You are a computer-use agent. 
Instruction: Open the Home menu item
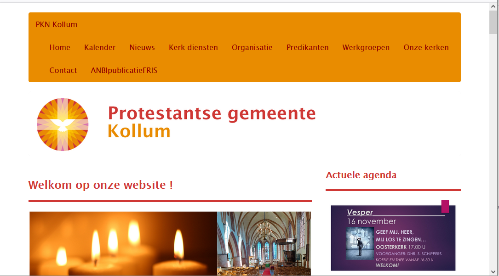click(60, 48)
